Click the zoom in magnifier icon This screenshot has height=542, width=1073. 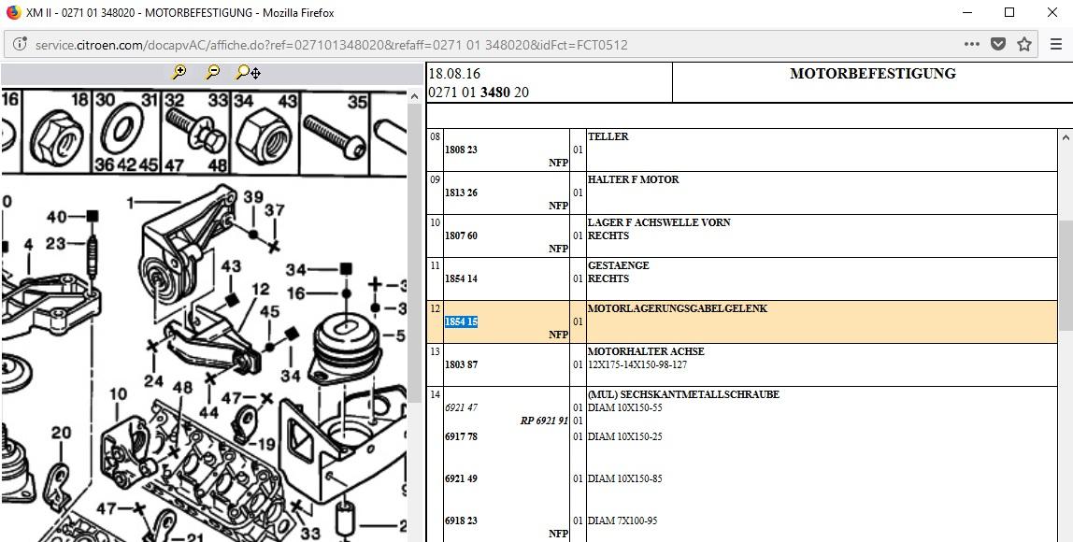click(179, 73)
